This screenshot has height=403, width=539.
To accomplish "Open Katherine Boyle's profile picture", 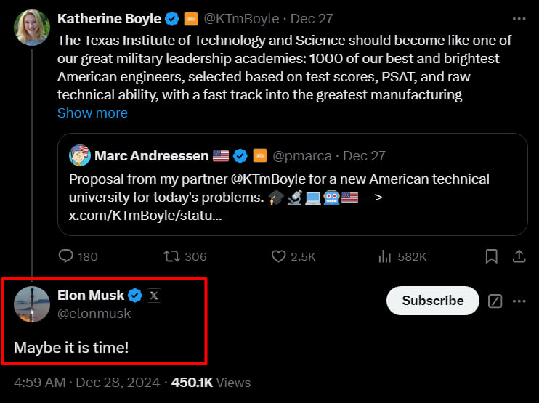I will click(x=32, y=28).
